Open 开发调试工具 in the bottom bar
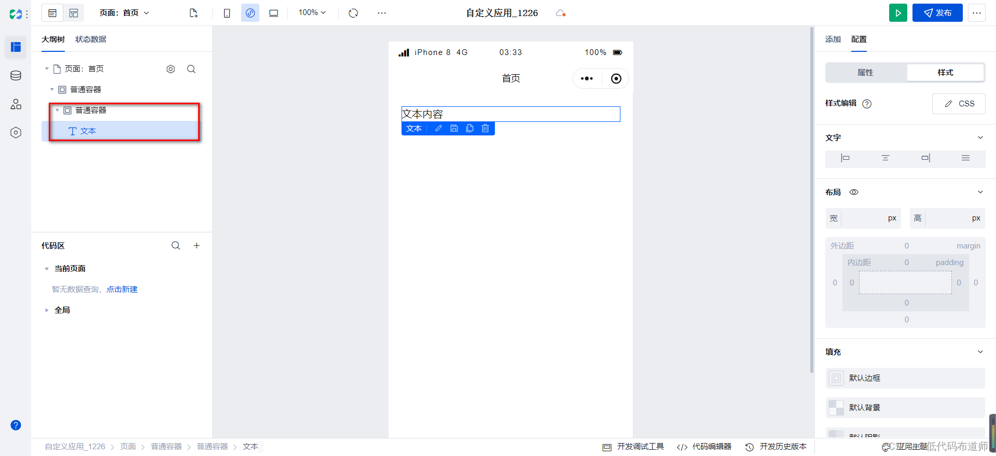Screen dimensions: 996x456 coord(633,447)
